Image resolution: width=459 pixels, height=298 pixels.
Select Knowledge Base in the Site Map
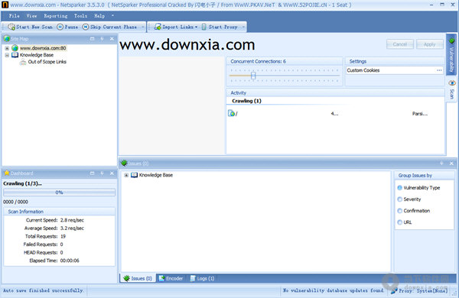(x=37, y=55)
